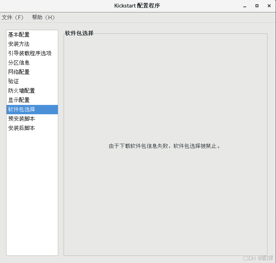Select 安装后脚本 entry
Screen dimensions: 276x263
[32, 128]
